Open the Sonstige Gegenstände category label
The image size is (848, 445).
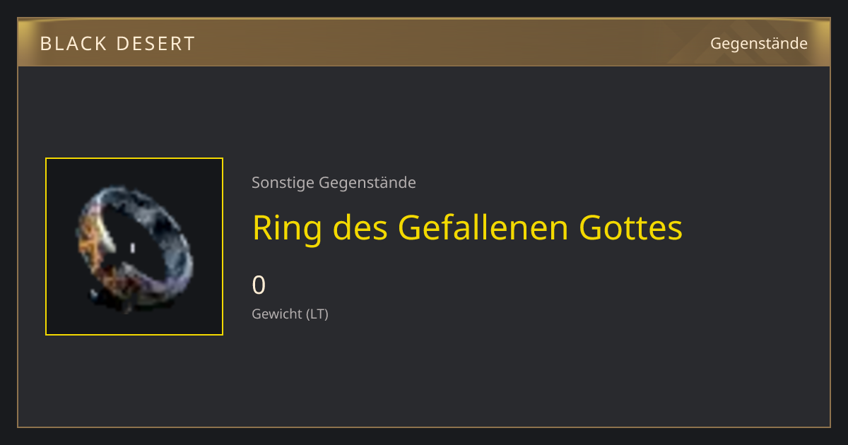[334, 183]
